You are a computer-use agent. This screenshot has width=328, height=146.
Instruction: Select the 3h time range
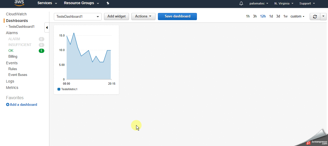[255, 16]
